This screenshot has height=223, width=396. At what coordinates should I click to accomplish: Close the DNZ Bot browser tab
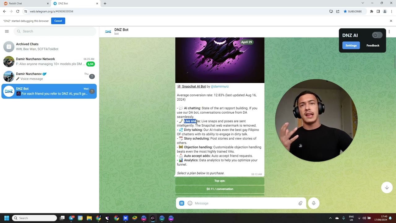click(97, 3)
